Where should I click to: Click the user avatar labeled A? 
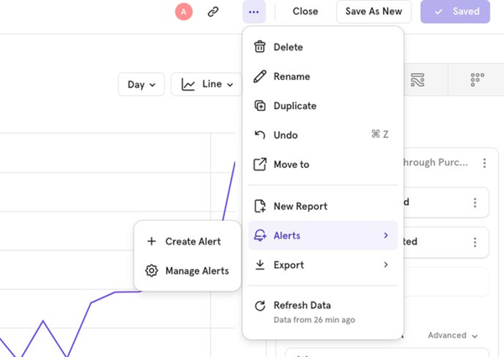[183, 12]
